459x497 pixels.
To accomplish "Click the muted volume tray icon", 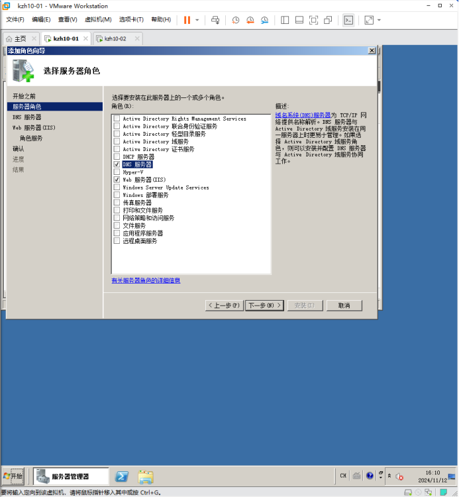I will click(x=399, y=476).
